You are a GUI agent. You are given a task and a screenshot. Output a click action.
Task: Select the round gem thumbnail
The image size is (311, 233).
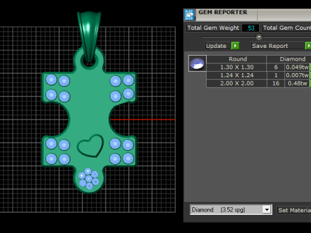(x=197, y=63)
